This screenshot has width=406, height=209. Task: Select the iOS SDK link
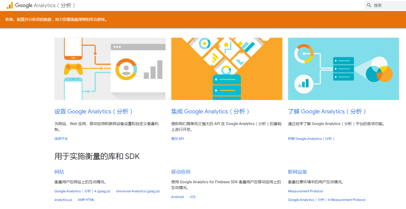192,197
